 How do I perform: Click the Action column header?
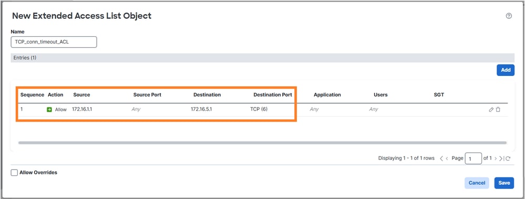(x=56, y=95)
